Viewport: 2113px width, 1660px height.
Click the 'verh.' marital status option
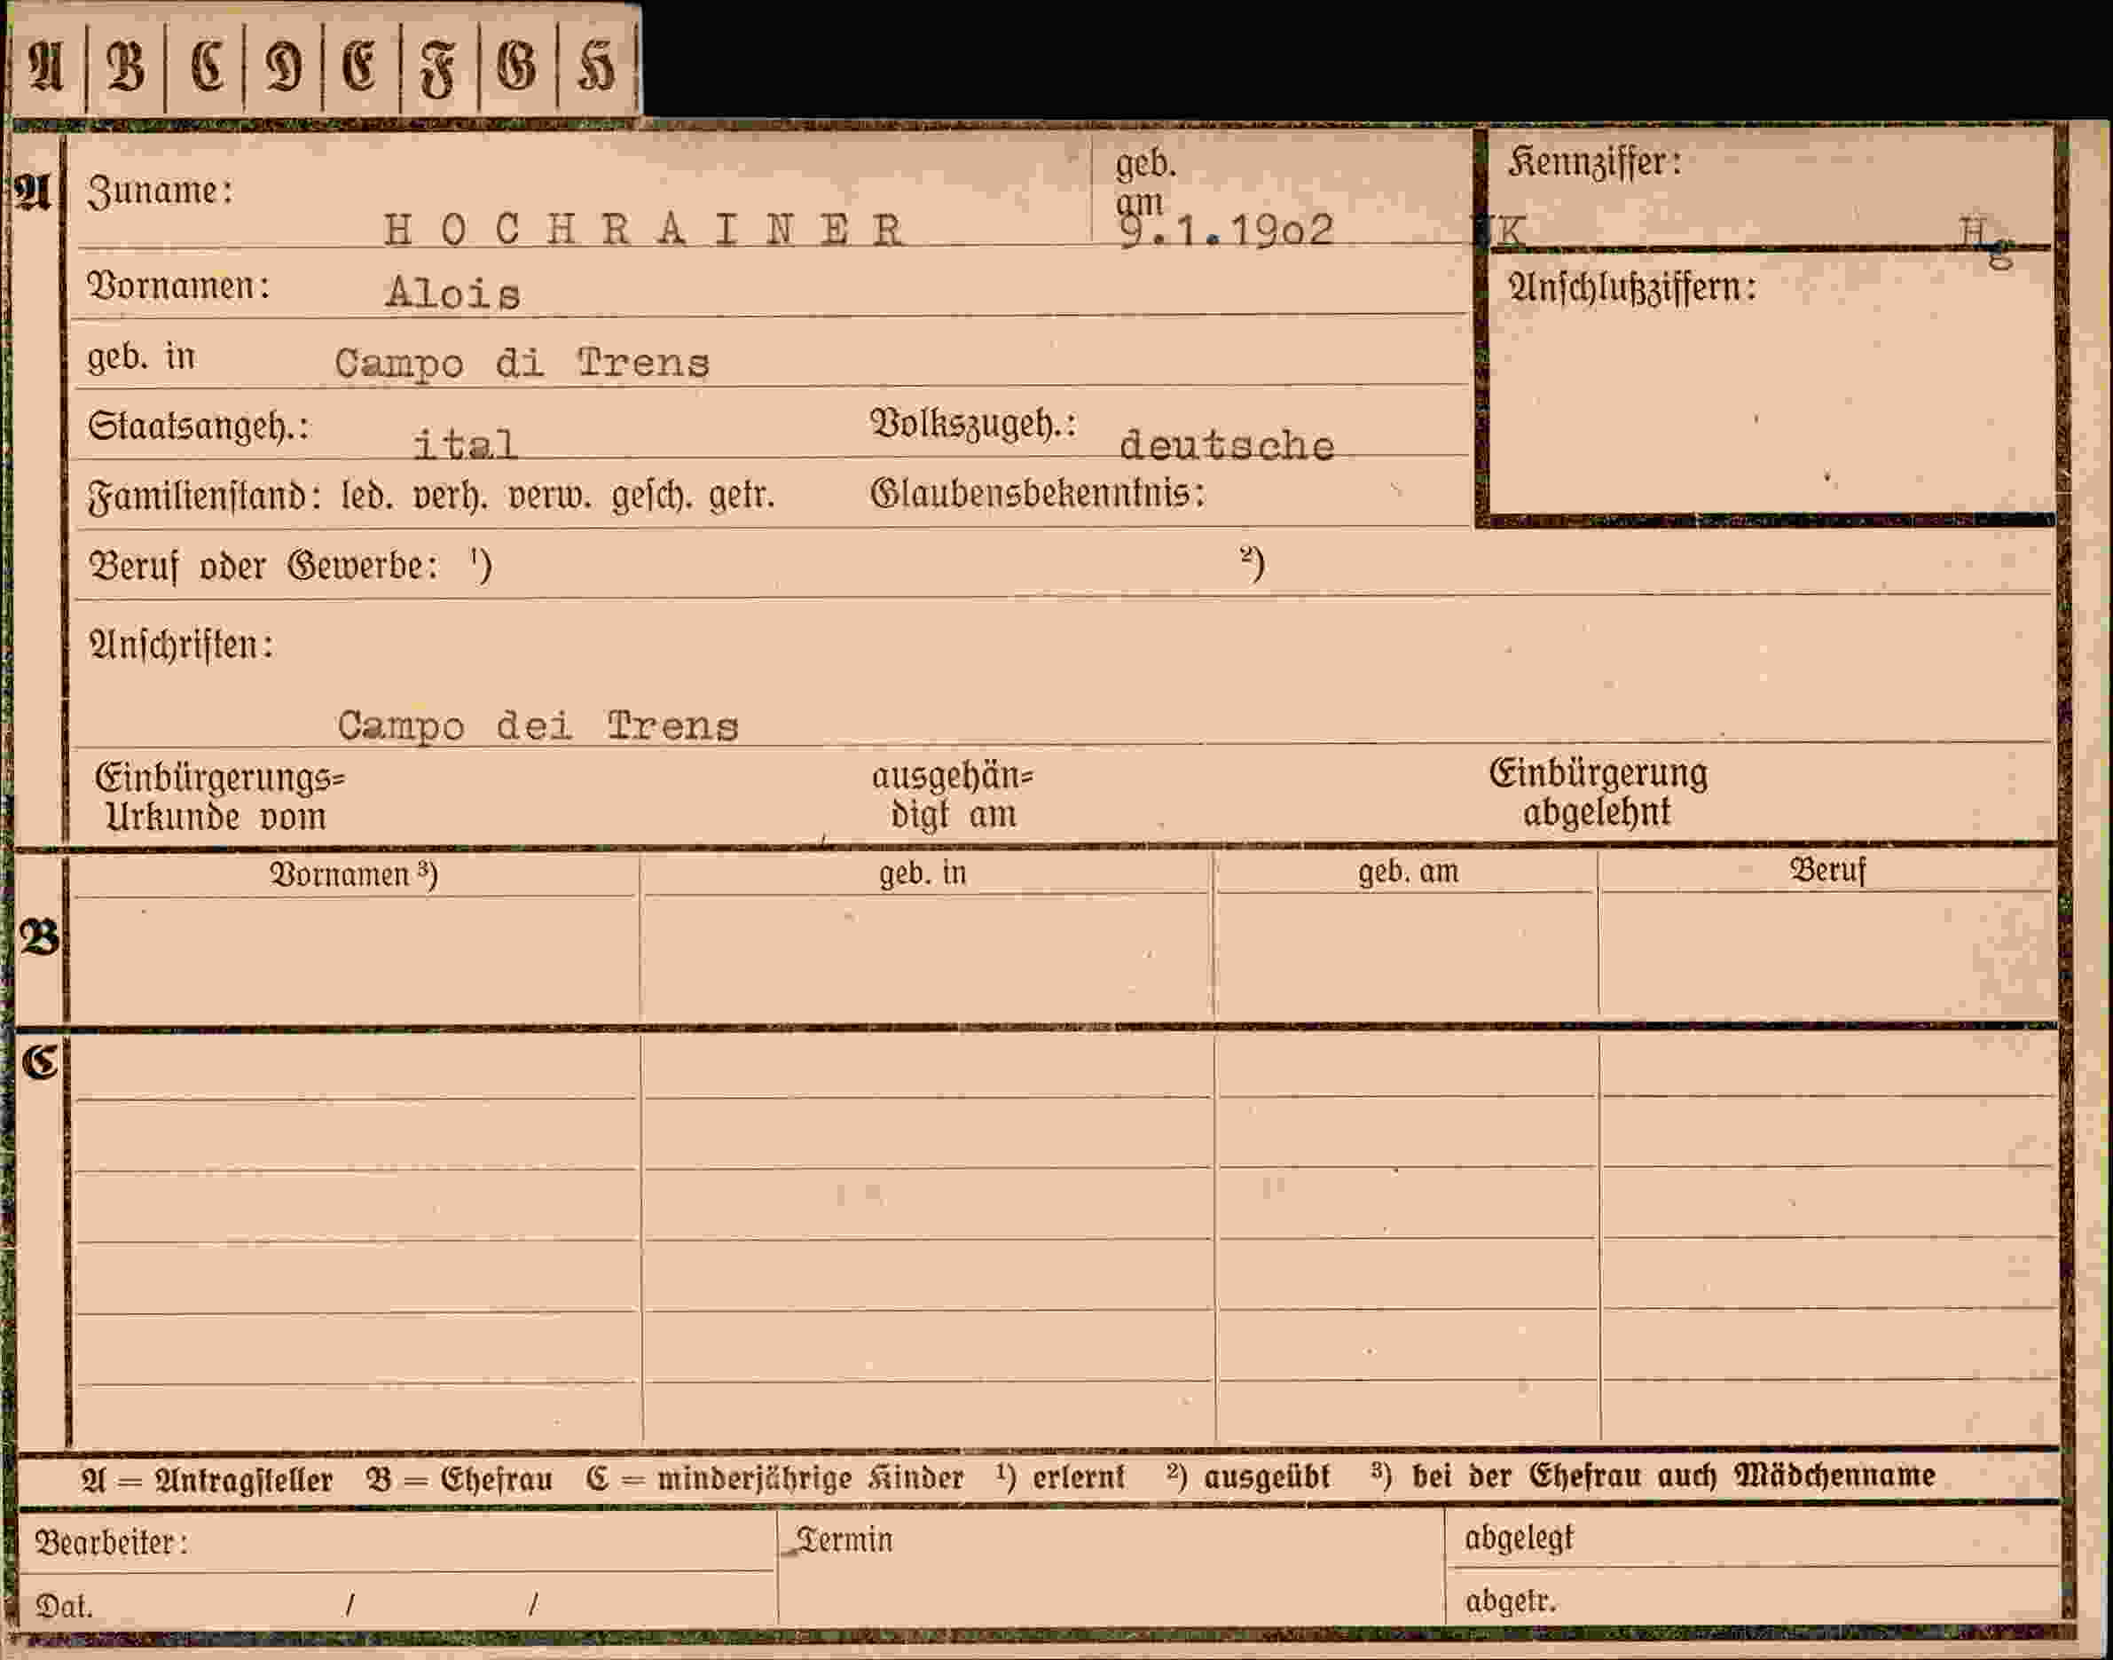[451, 497]
